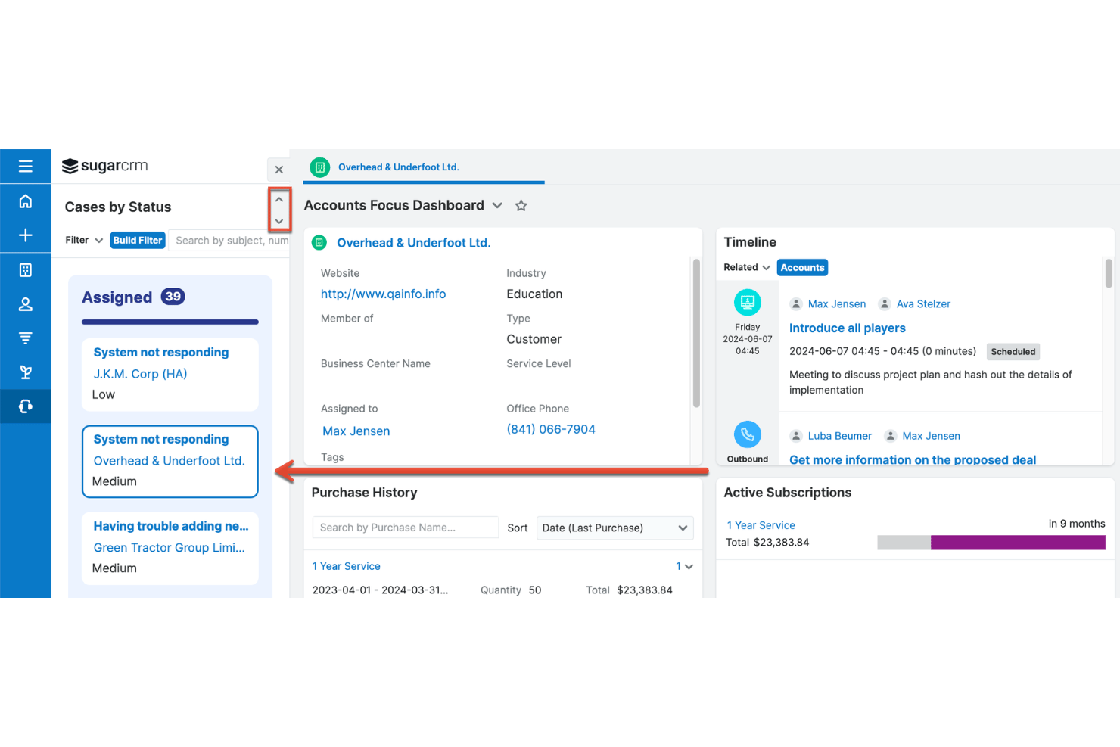Screen dimensions: 1120x747
Task: Open Introduce all players meeting
Action: pos(848,328)
